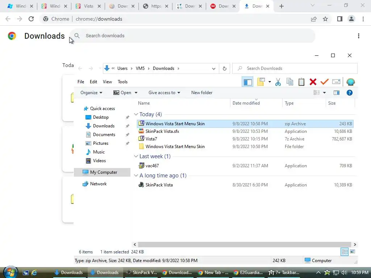
Task: Click the horizontal scrollbar right arrow
Action: click(x=355, y=244)
